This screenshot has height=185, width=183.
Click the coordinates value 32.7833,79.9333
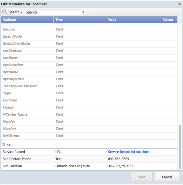pos(120,166)
